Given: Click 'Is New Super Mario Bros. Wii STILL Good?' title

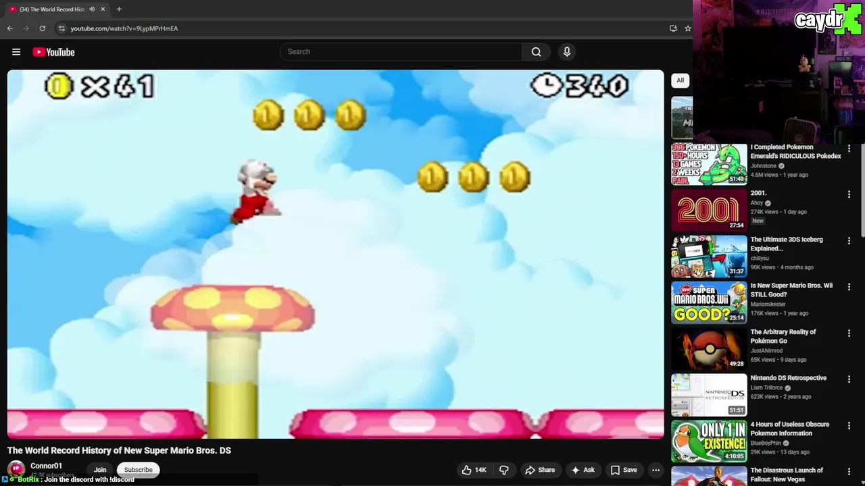Looking at the screenshot, I should pos(791,290).
